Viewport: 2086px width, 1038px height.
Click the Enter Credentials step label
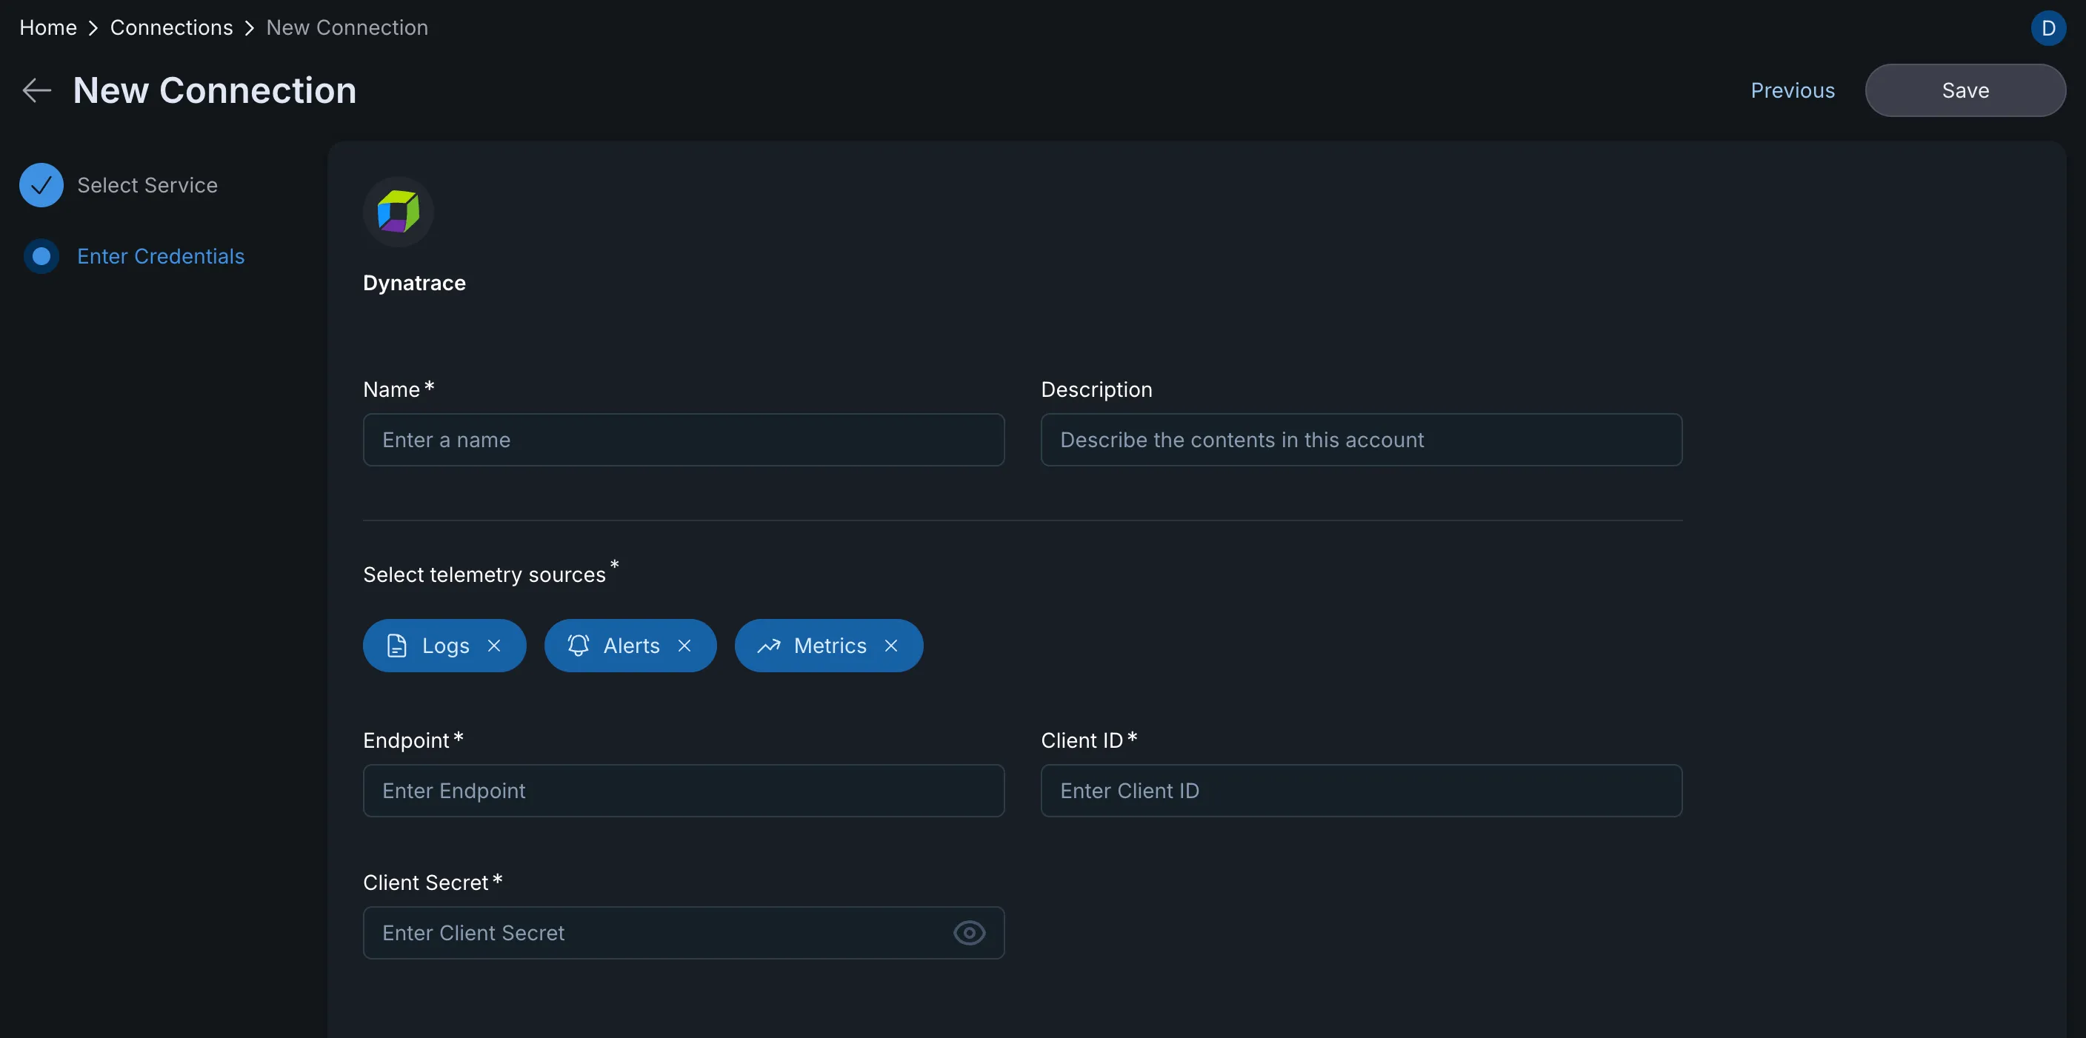pos(161,255)
